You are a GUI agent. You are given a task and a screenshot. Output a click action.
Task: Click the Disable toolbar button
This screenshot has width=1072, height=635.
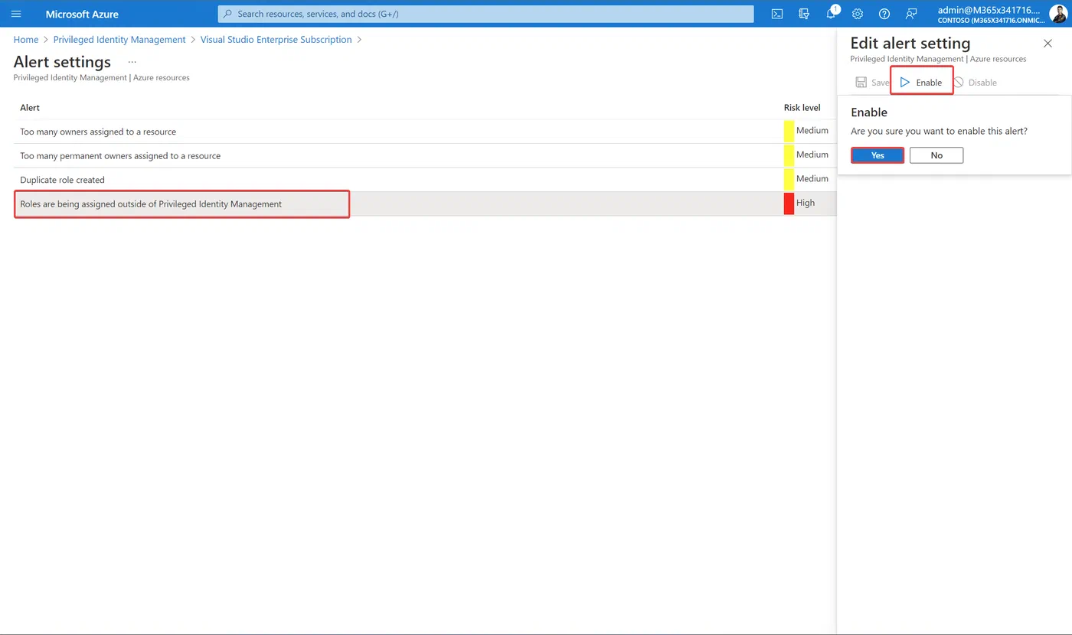coord(975,82)
